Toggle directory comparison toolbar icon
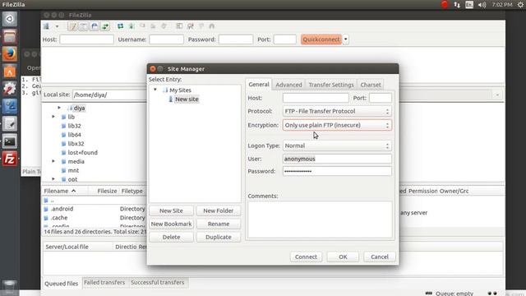The width and height of the screenshot is (526, 296). pos(190,26)
